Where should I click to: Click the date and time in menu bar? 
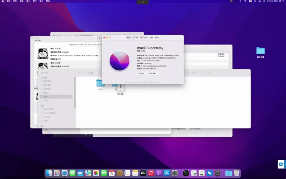click(275, 1)
